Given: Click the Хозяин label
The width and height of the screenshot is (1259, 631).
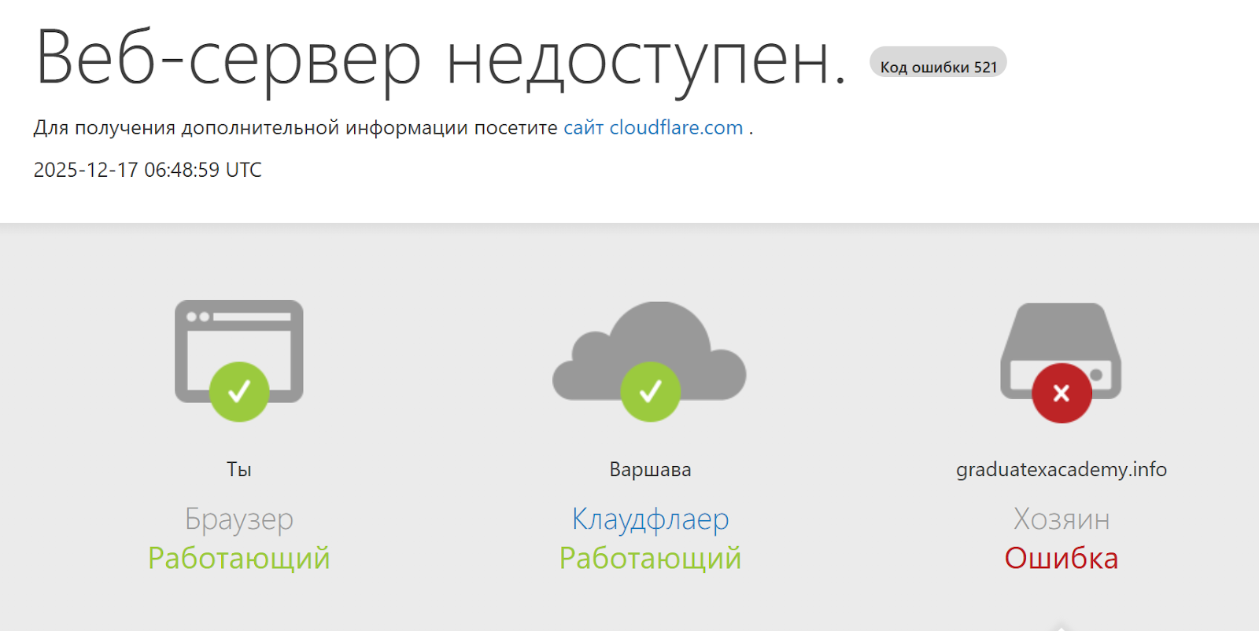Looking at the screenshot, I should pos(1061,519).
